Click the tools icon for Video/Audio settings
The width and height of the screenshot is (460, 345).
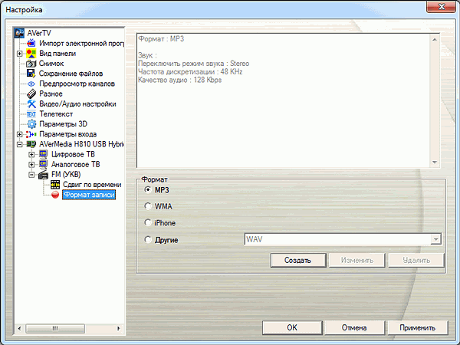(31, 103)
